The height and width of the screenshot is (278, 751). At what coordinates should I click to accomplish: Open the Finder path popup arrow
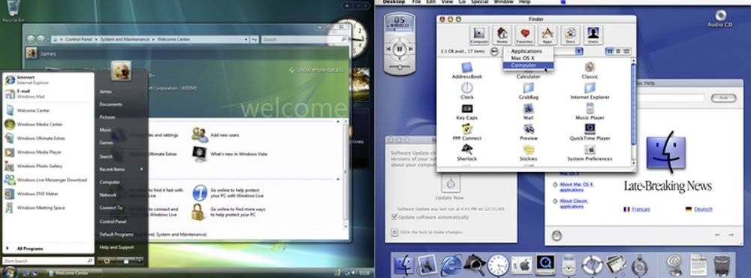pos(579,51)
